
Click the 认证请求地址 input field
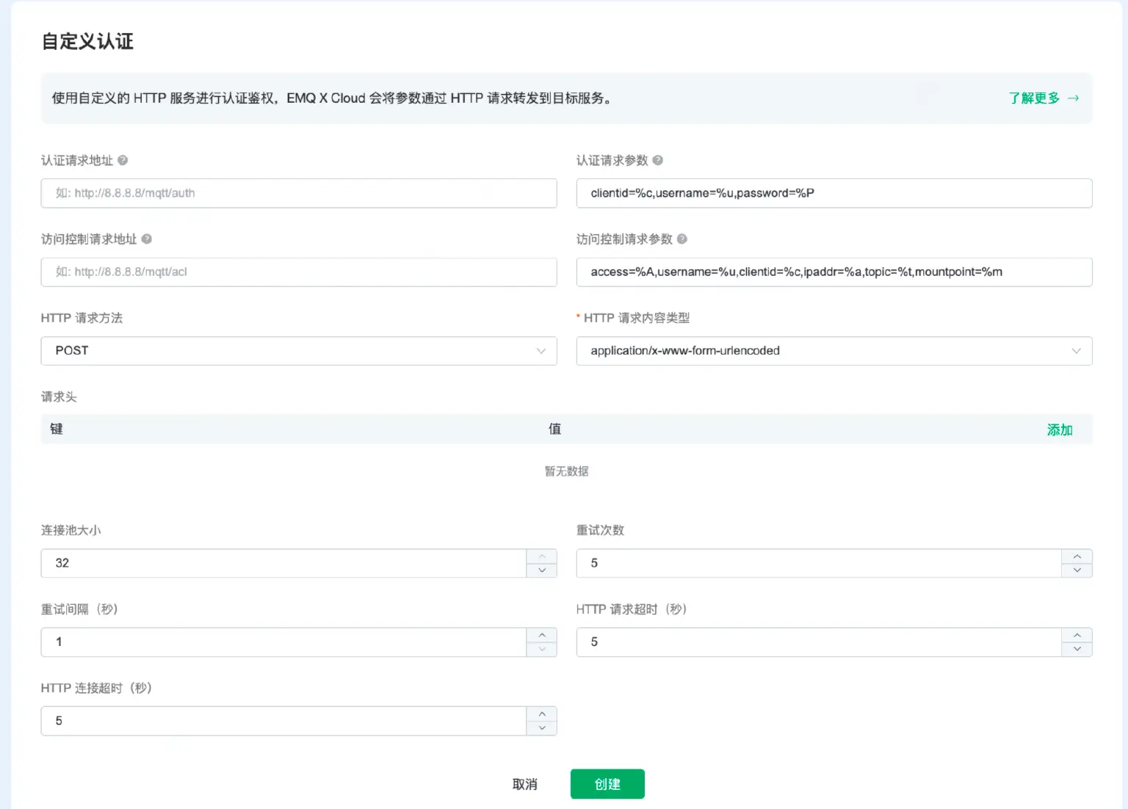coord(298,193)
